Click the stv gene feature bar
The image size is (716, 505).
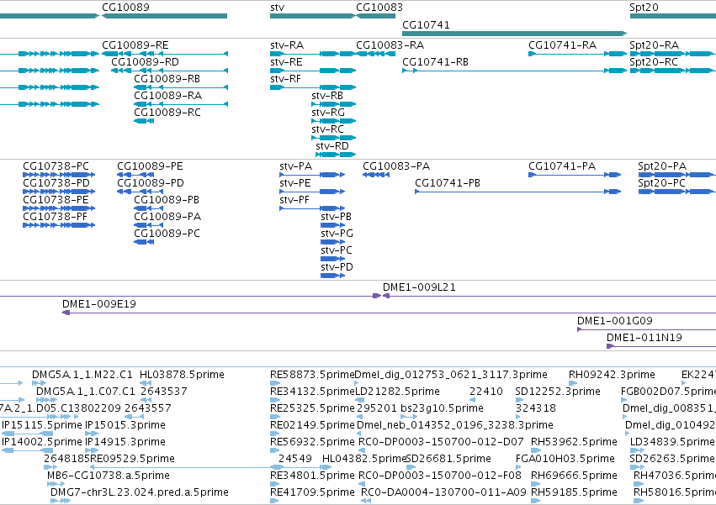(x=313, y=16)
